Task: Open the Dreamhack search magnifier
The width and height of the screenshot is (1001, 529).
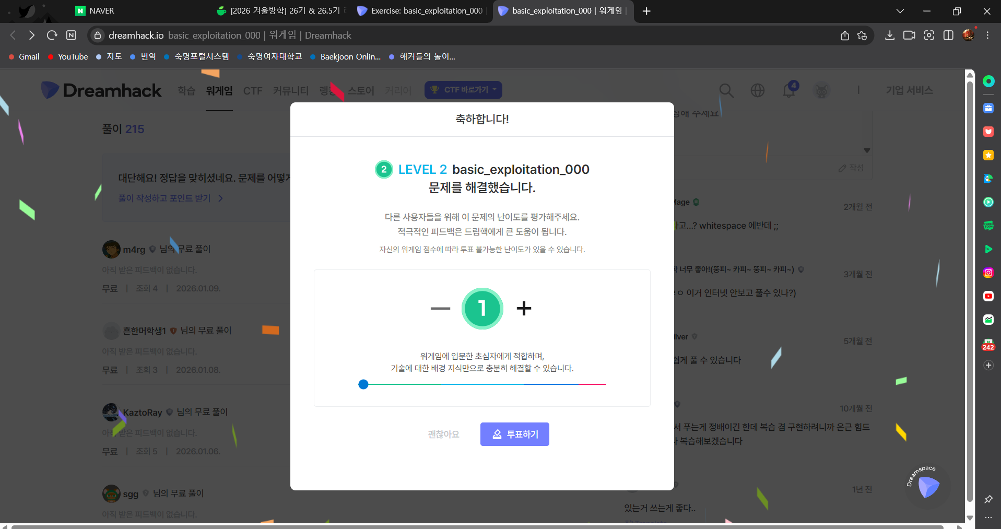Action: [726, 90]
